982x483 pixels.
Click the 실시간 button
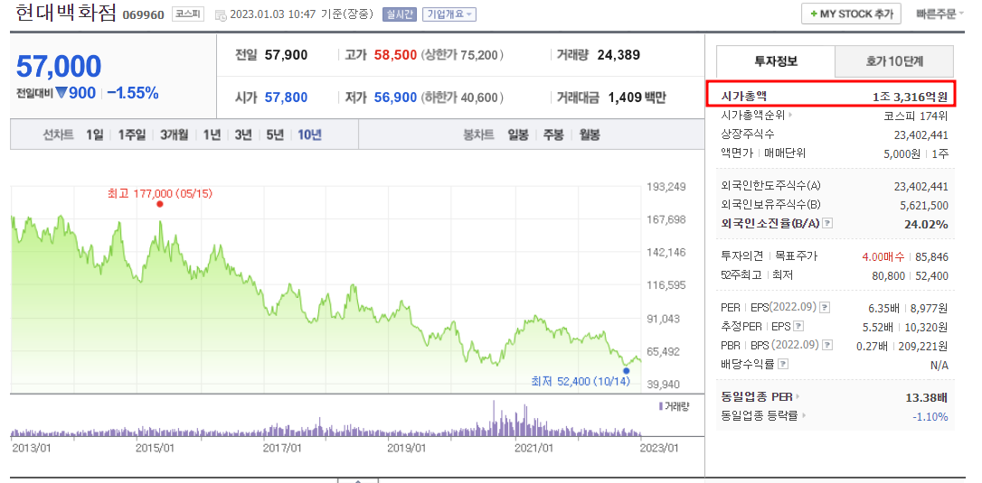[399, 14]
